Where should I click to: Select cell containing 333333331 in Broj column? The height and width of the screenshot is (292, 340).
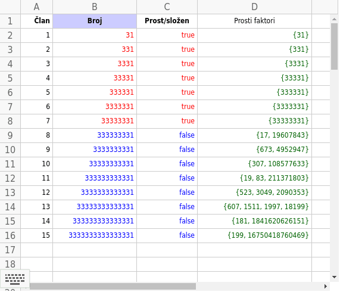(95, 136)
